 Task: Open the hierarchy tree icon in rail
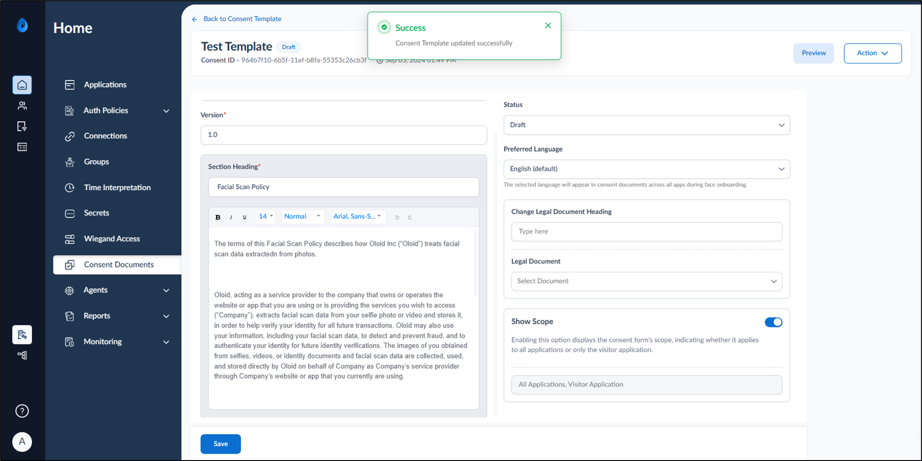pyautogui.click(x=22, y=355)
